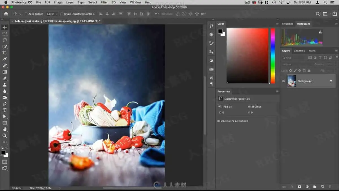Click the search magnifier in options bar
Screen dimensions: 339x191
[318, 14]
